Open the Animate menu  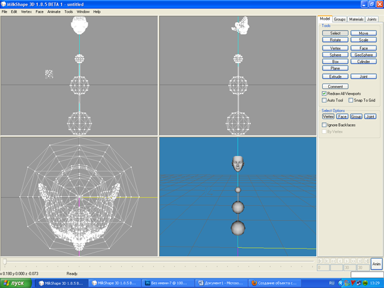[54, 11]
